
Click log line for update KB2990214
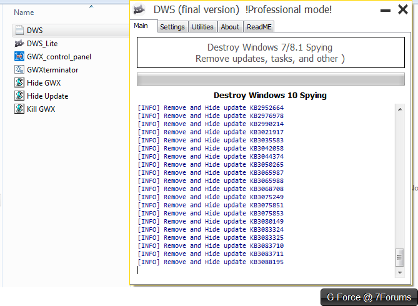click(x=211, y=124)
